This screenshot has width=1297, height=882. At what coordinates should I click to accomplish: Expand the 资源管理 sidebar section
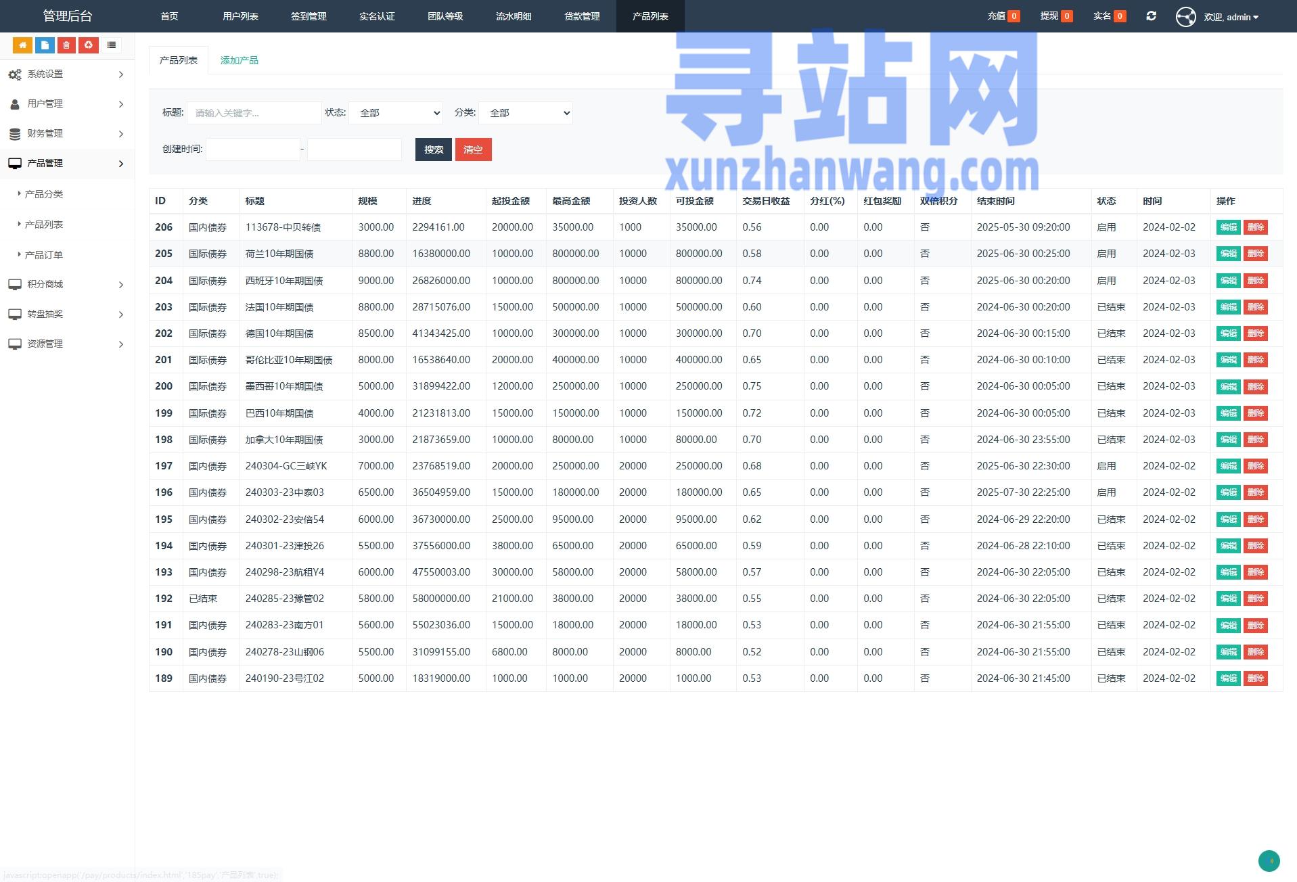click(67, 344)
